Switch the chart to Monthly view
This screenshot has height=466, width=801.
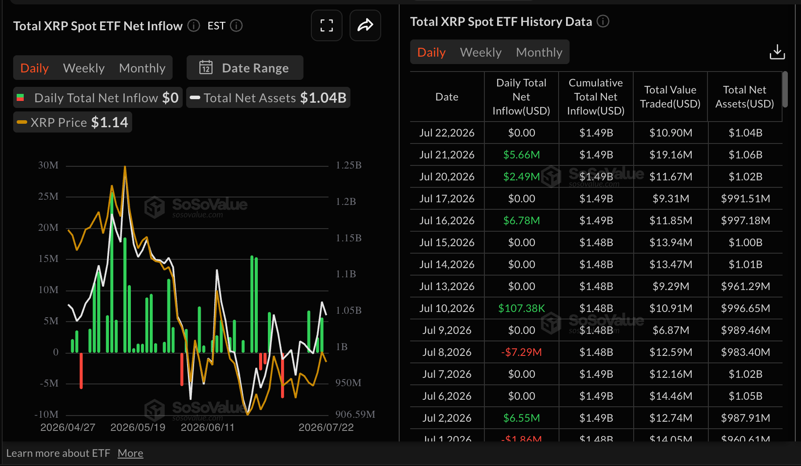(x=142, y=68)
